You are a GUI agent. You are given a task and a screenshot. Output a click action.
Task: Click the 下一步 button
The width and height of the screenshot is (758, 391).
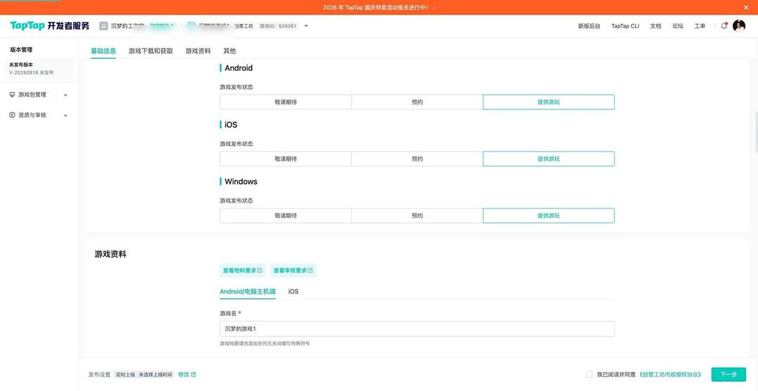[x=729, y=375]
